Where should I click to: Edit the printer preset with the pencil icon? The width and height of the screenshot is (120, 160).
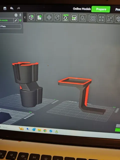click(x=16, y=20)
